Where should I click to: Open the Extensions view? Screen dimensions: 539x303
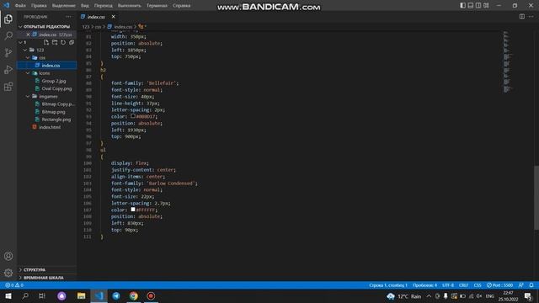click(8, 86)
